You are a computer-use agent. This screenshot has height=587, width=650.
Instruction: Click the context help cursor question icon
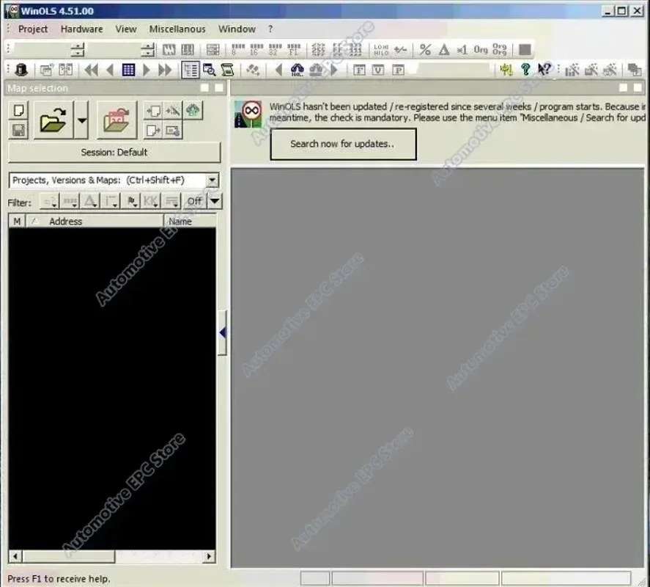(x=544, y=70)
